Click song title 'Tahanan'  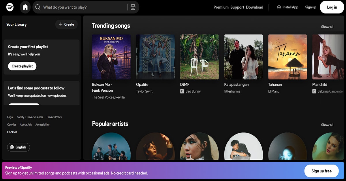point(275,84)
